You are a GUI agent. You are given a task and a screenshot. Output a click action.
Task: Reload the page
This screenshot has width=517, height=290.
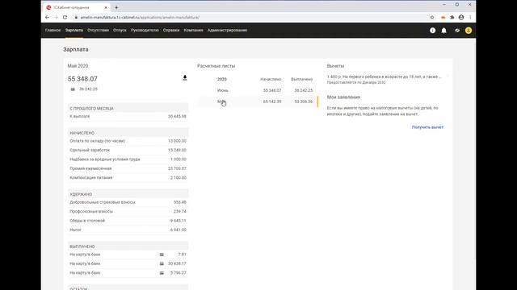pyautogui.click(x=65, y=18)
